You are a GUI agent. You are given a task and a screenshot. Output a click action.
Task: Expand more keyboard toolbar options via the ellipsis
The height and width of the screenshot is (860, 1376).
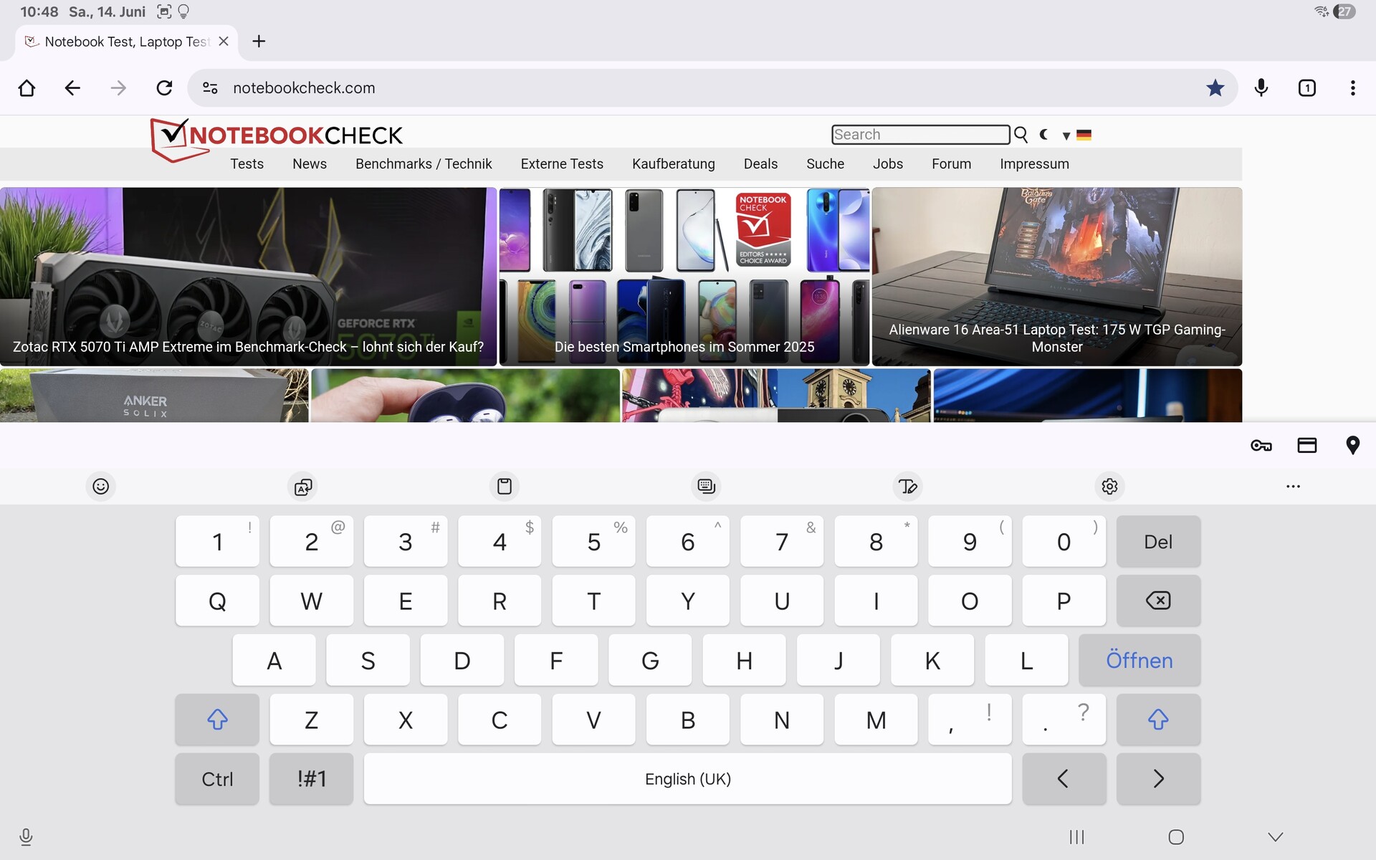pos(1293,487)
